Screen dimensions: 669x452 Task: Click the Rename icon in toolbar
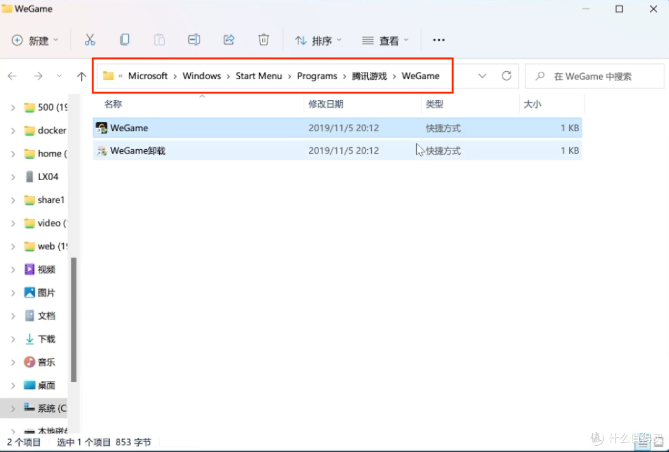194,40
